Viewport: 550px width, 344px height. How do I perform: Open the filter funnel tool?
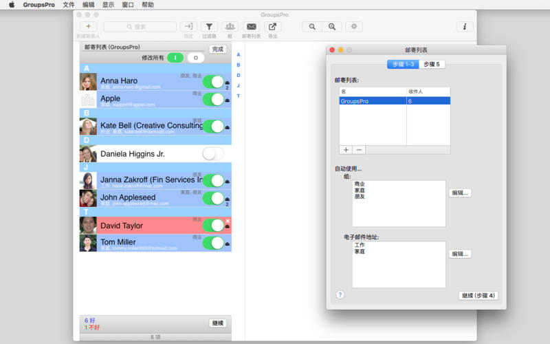point(209,26)
